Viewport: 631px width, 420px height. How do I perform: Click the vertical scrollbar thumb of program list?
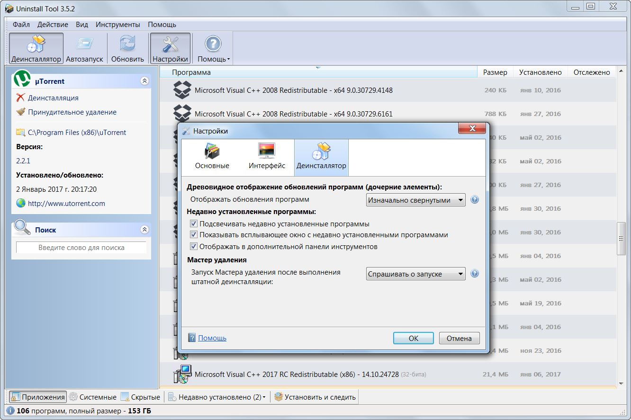(x=622, y=238)
